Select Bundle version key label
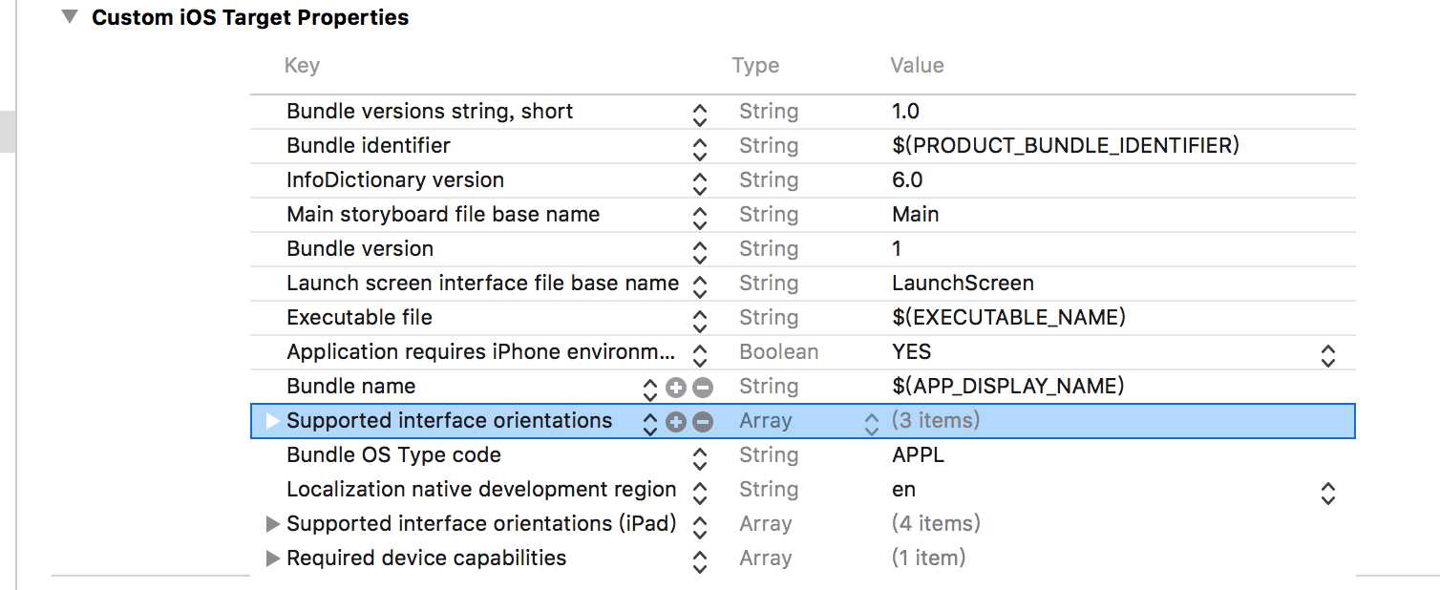Screen dimensions: 1440x590 [360, 249]
